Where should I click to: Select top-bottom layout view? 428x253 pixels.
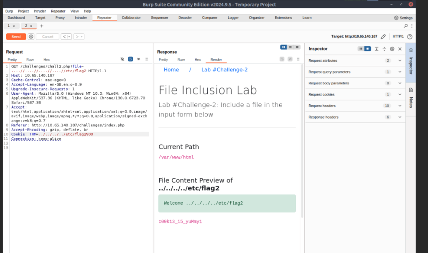290,47
